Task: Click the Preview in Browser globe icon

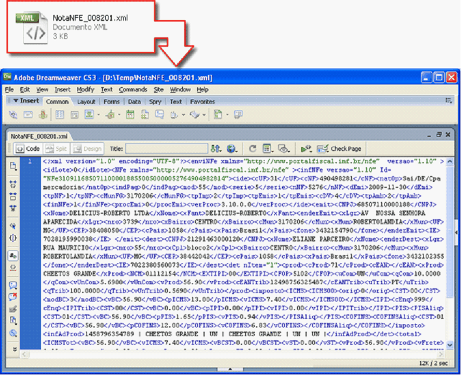Action: 232,149
